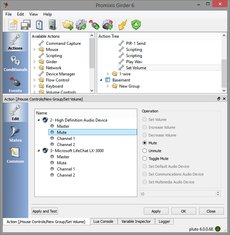Click the Save All floppy disks icon

[x=26, y=24]
